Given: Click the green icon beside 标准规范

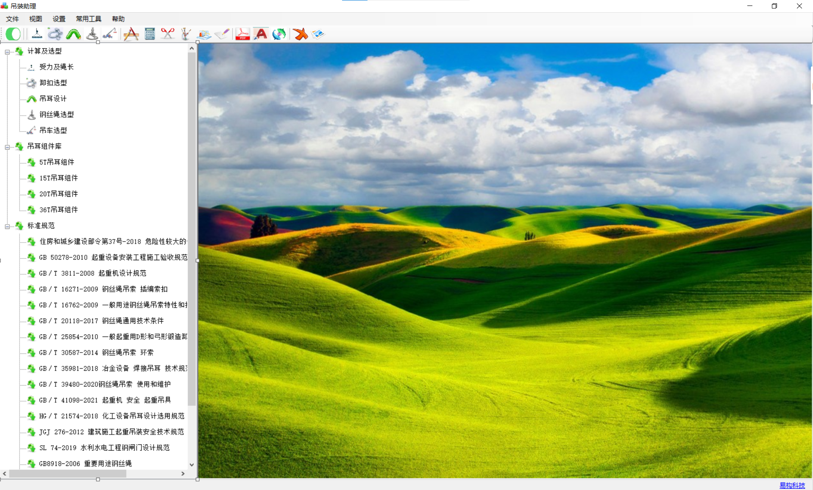Looking at the screenshot, I should point(19,226).
